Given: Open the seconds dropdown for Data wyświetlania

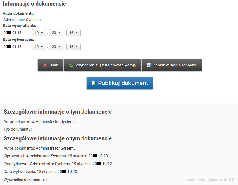Looking at the screenshot, I should pyautogui.click(x=74, y=33).
